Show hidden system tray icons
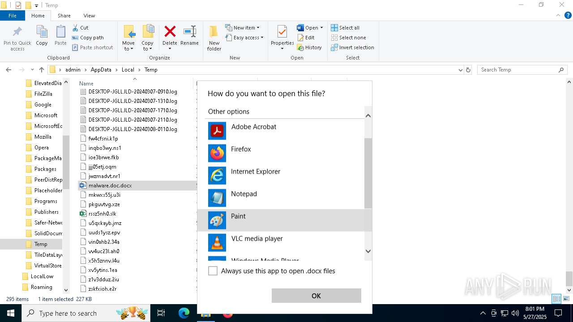The image size is (573, 322). coord(483,313)
